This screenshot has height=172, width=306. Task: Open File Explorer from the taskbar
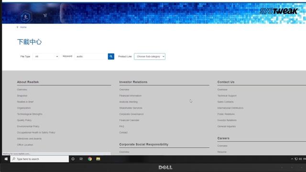[98, 159]
